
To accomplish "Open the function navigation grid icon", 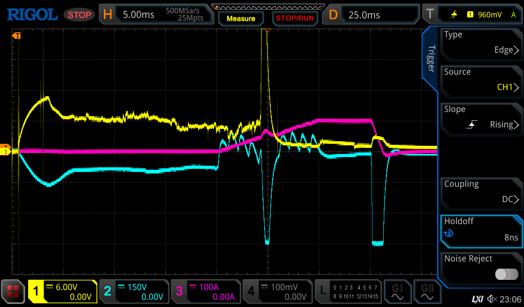I will coord(13,292).
